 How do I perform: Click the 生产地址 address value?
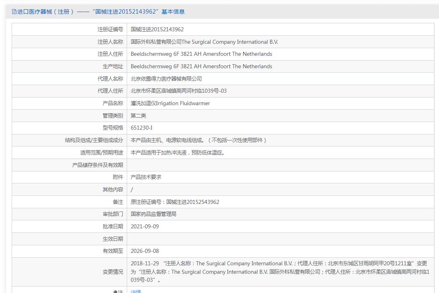click(x=201, y=67)
